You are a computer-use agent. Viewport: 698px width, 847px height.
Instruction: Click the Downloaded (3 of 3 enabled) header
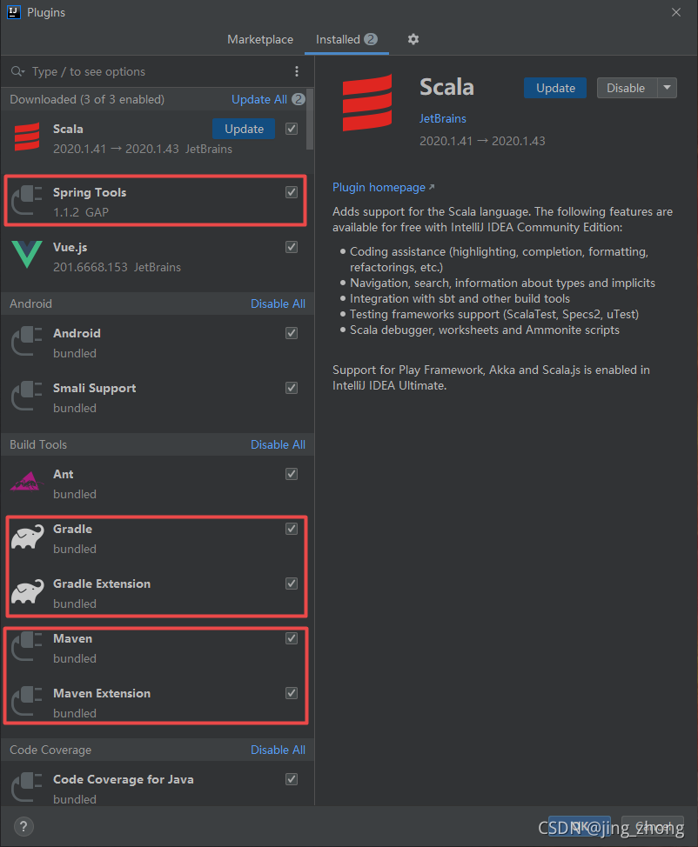click(87, 99)
